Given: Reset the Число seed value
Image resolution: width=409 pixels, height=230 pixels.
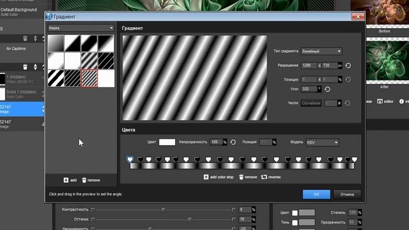Looking at the screenshot, I should [x=347, y=103].
